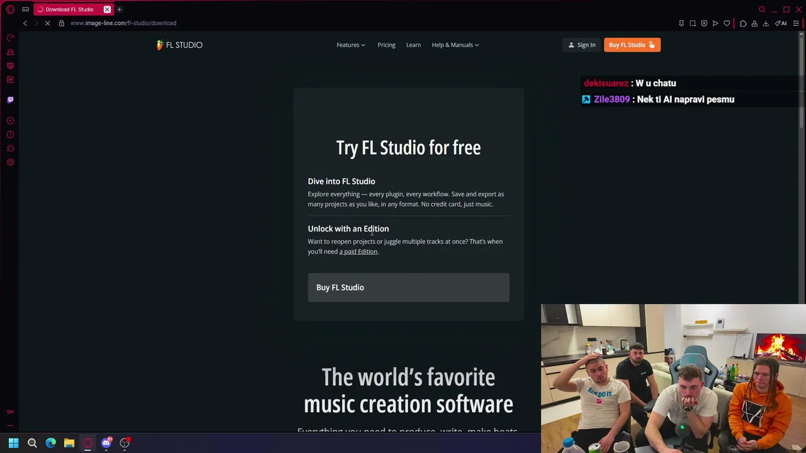
Task: Stop page loading with the X icon
Action: coord(47,23)
